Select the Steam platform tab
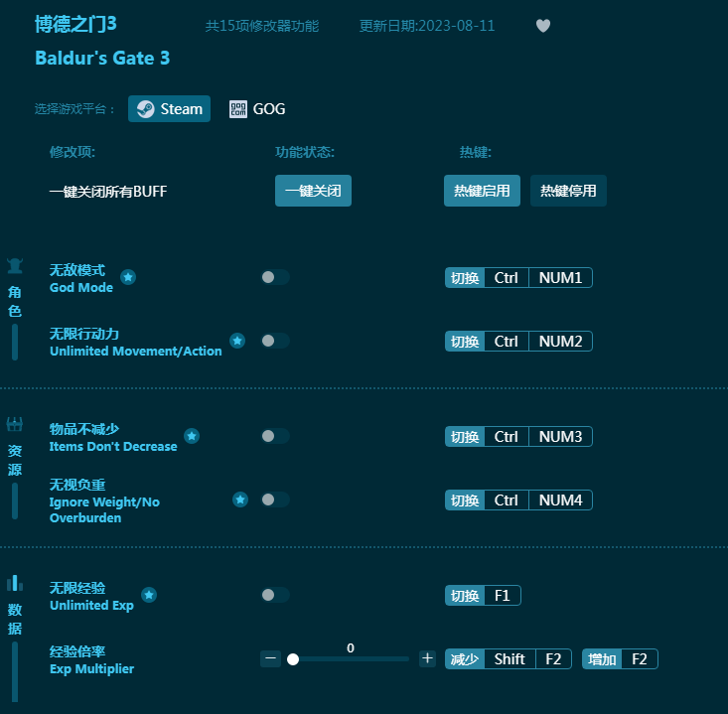The height and width of the screenshot is (714, 728). pos(170,109)
